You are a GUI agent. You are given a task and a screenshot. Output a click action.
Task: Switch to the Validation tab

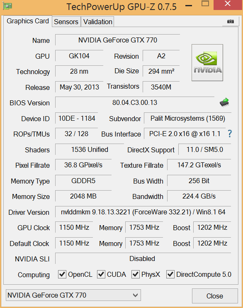[97, 22]
